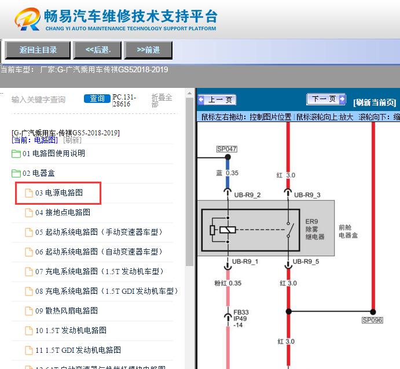Viewport: 400px width, 369px height.
Task: Click the UB-R9_2 connector label
Action: (247, 195)
